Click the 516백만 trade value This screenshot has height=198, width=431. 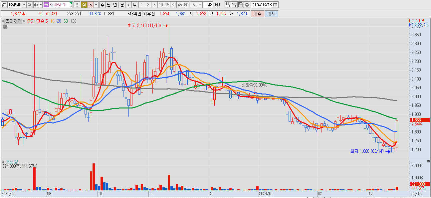pyautogui.click(x=134, y=14)
